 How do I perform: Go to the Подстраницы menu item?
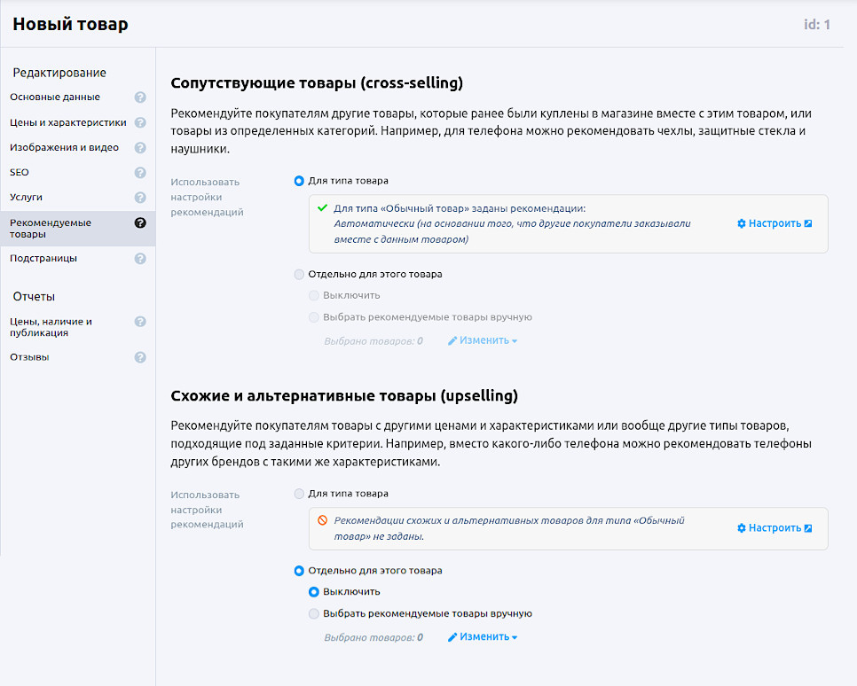[43, 259]
